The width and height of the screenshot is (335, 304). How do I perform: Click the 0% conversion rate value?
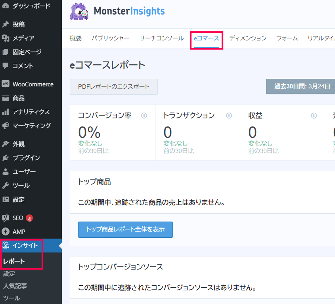point(89,132)
